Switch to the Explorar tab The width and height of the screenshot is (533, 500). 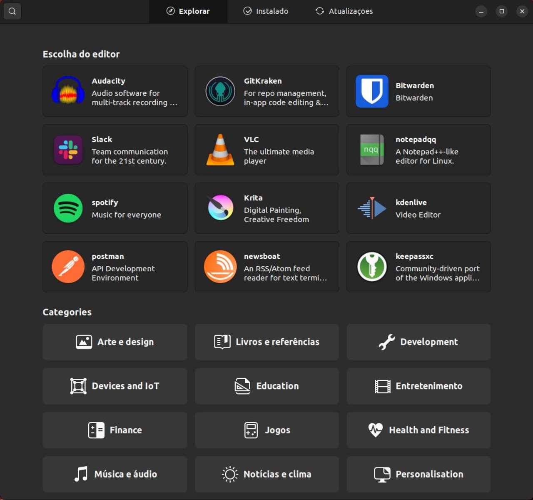coord(189,11)
